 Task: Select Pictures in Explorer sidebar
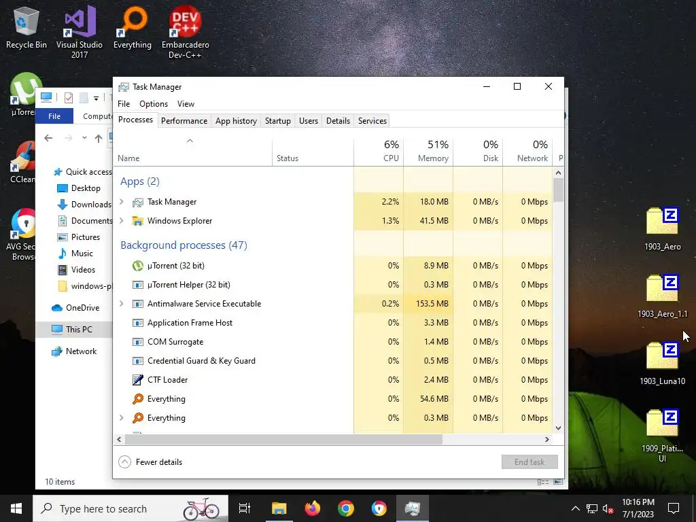coord(79,237)
